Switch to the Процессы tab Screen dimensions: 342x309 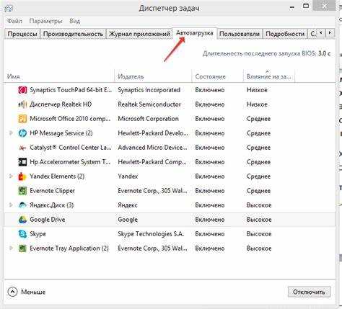pyautogui.click(x=22, y=34)
